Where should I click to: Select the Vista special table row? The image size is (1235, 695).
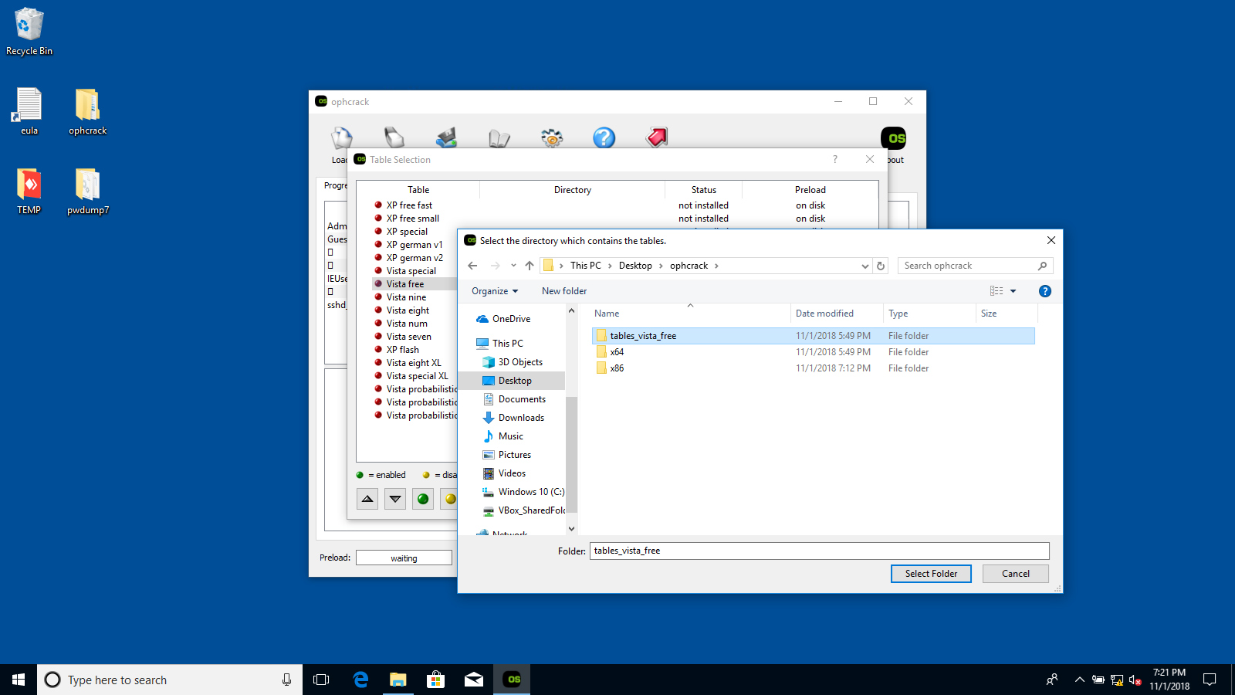coord(411,271)
